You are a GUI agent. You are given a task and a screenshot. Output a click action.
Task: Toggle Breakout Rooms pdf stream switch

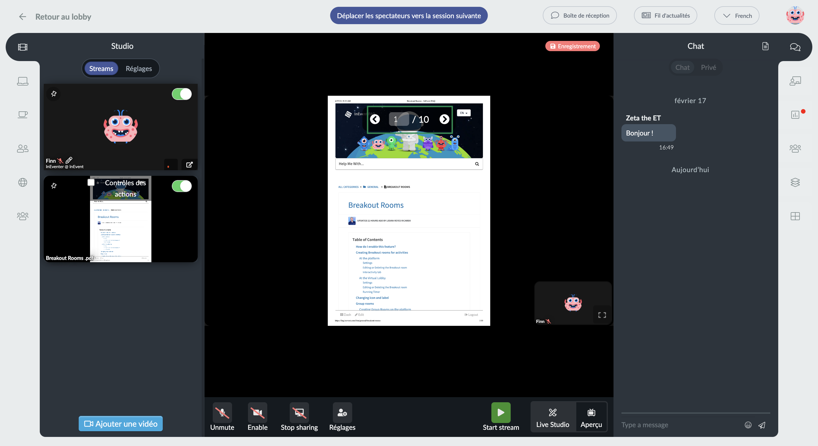[182, 186]
